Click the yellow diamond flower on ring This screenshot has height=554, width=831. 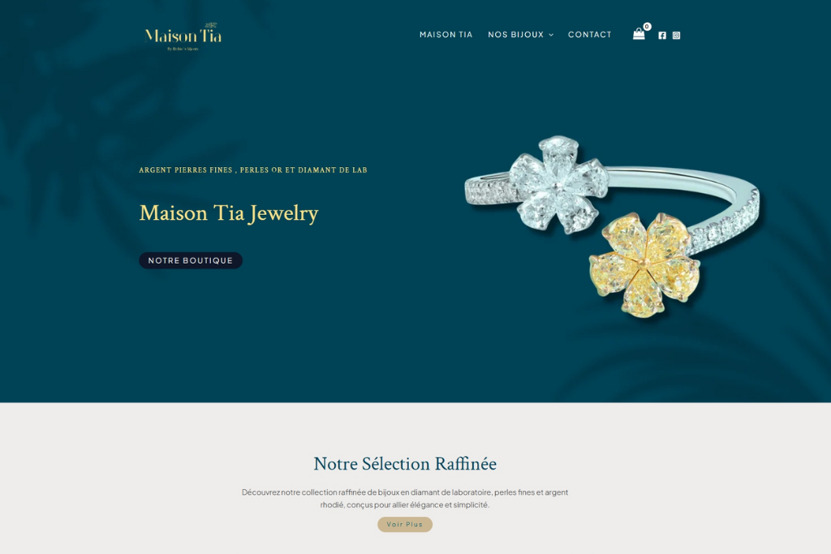pyautogui.click(x=644, y=264)
